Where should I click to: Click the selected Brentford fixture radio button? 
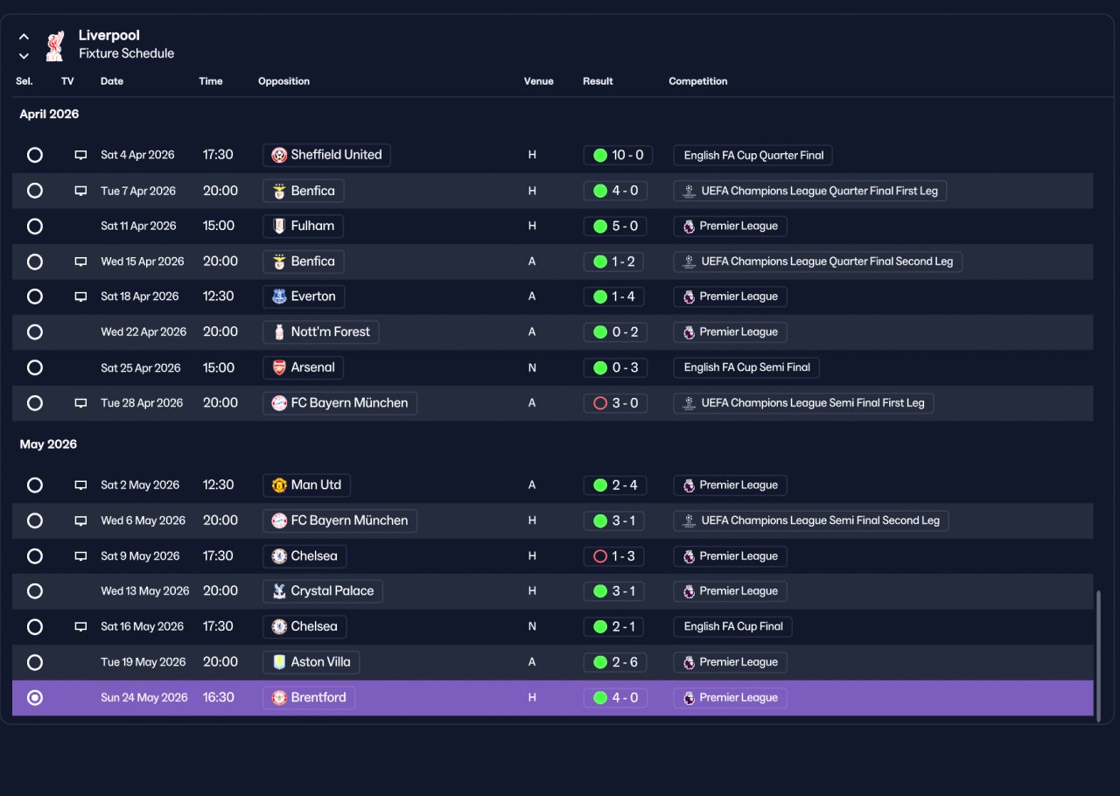point(35,697)
